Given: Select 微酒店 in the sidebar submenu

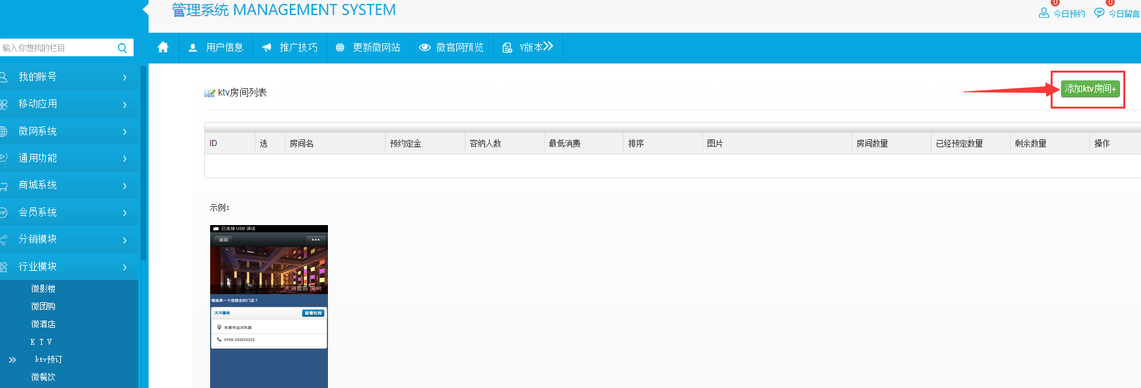Looking at the screenshot, I should point(43,324).
